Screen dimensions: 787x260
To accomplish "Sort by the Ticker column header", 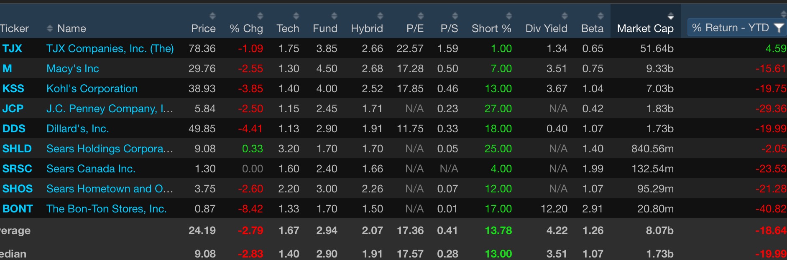I will tap(14, 28).
